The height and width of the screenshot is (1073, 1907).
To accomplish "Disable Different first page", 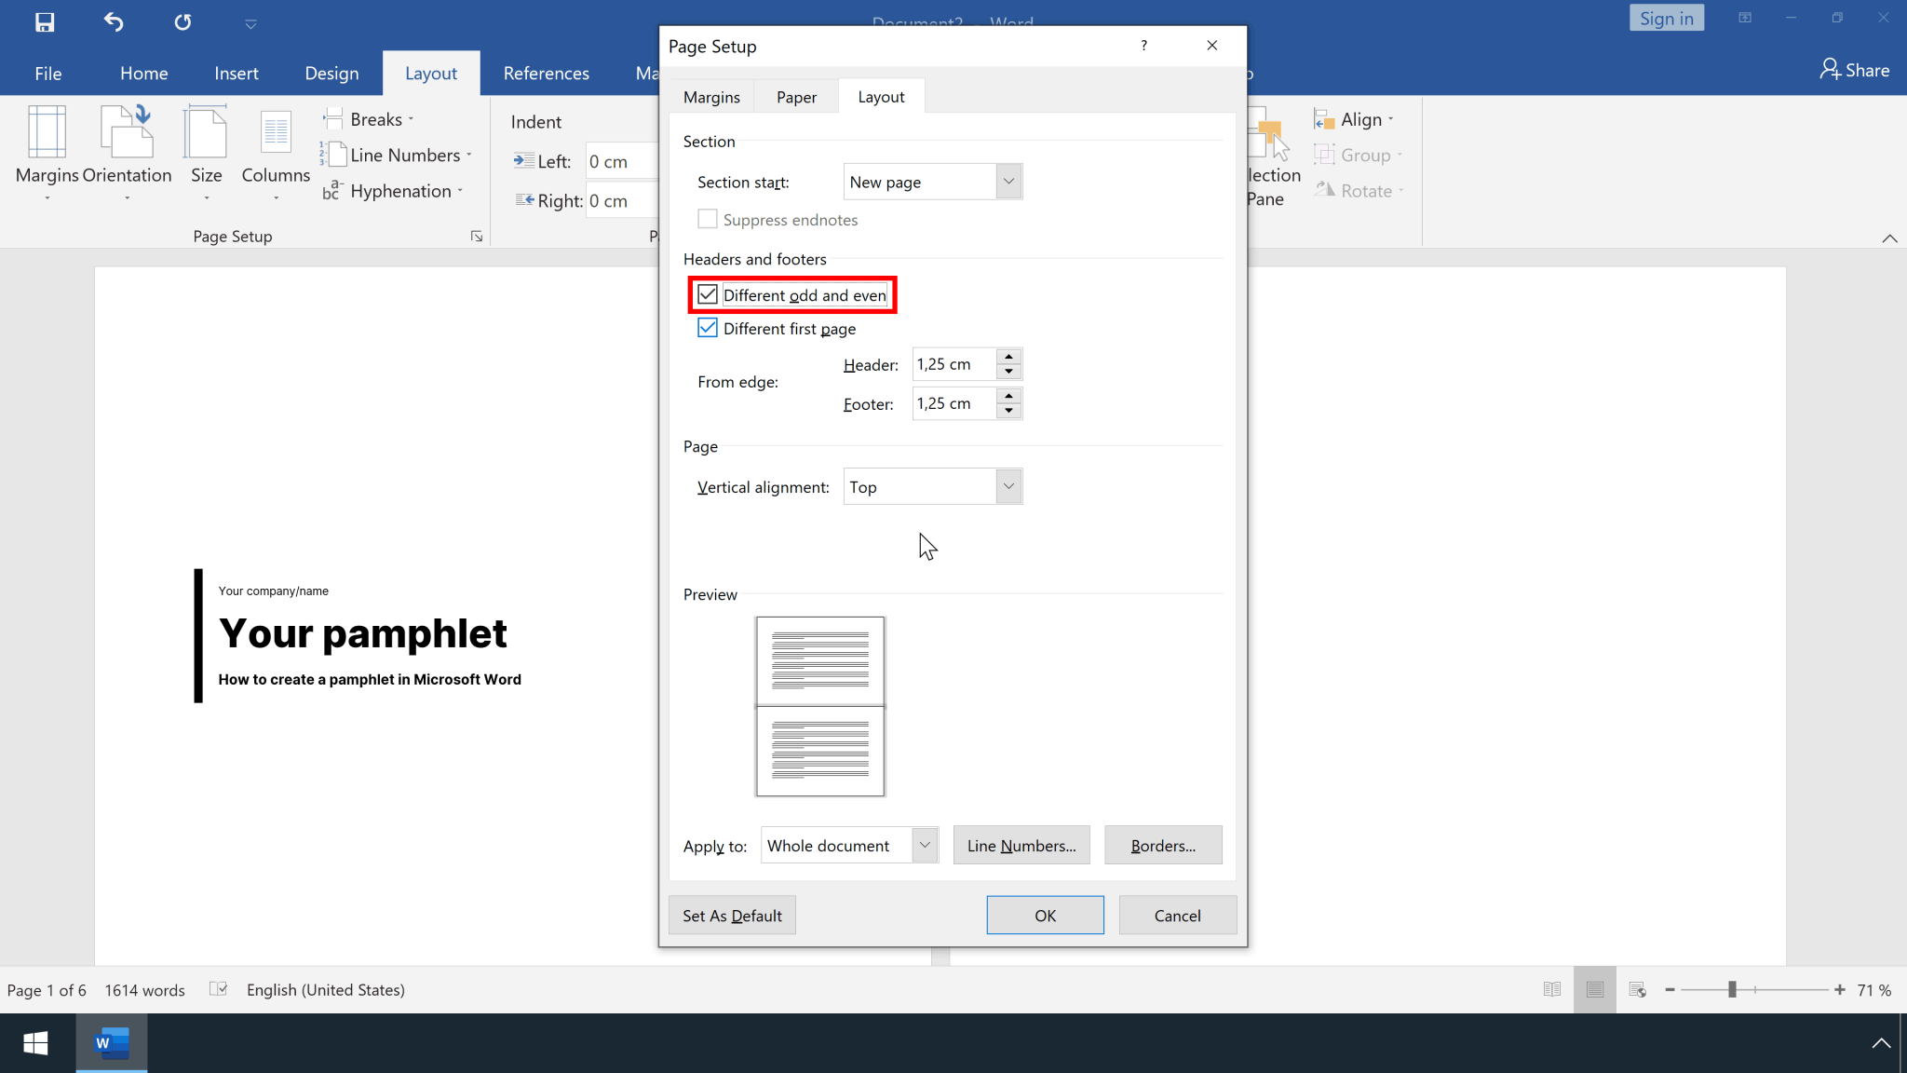I will click(708, 327).
